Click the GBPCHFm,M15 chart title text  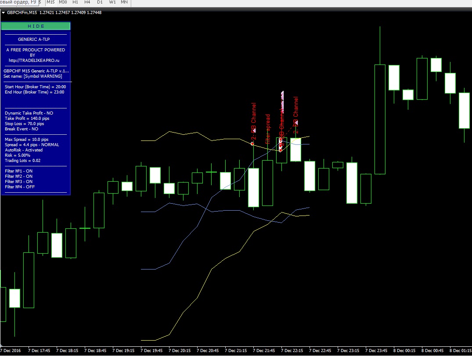(x=22, y=13)
